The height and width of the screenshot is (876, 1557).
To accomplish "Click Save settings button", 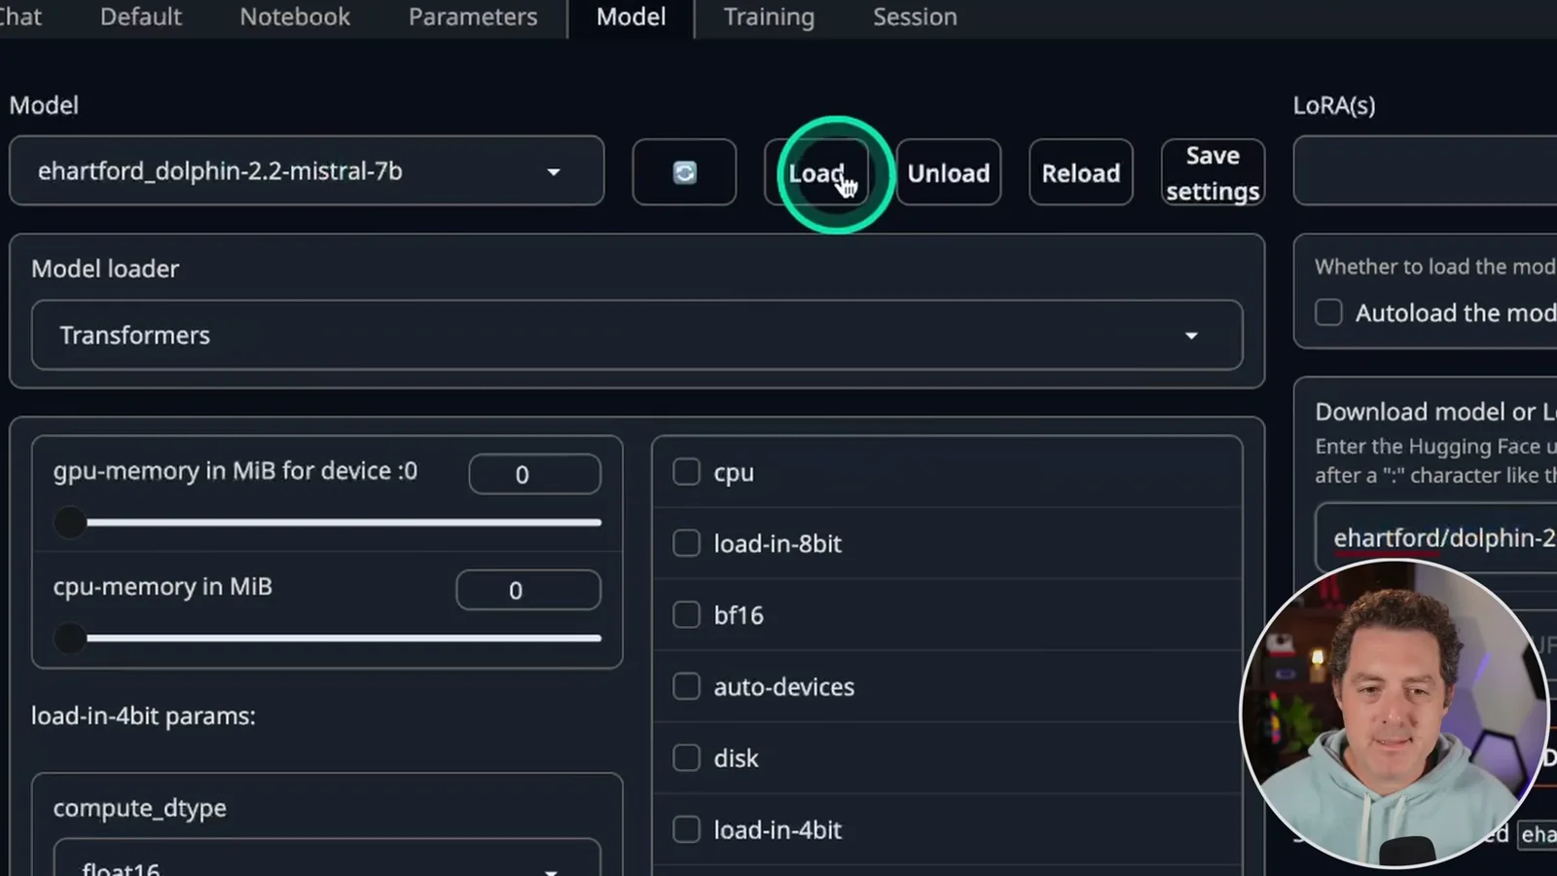I will [x=1213, y=172].
